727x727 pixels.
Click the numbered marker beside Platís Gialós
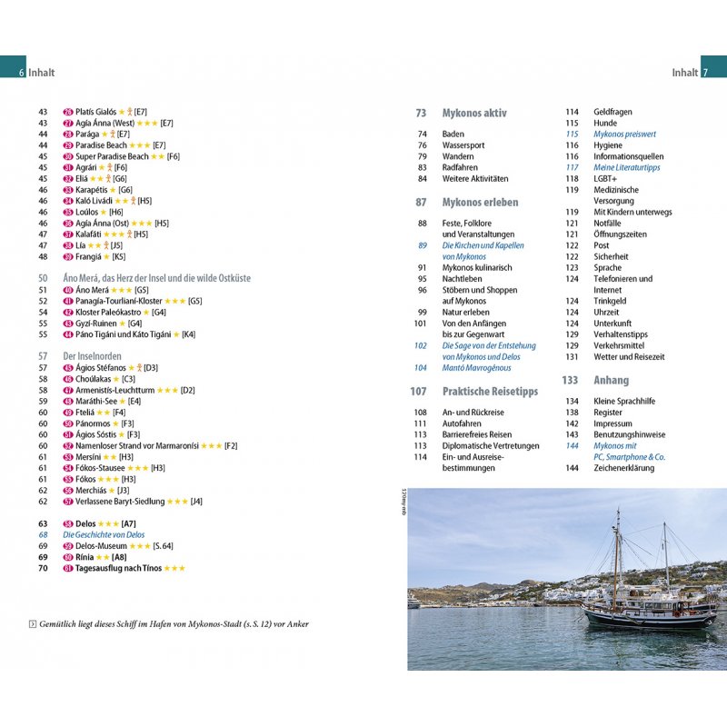pyautogui.click(x=68, y=112)
